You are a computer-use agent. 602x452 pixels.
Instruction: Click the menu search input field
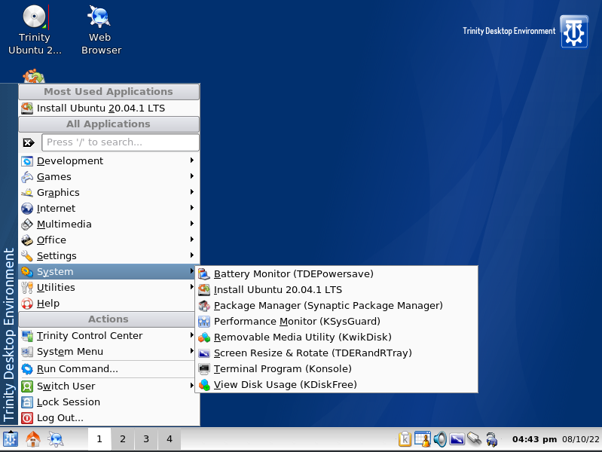[x=120, y=142]
